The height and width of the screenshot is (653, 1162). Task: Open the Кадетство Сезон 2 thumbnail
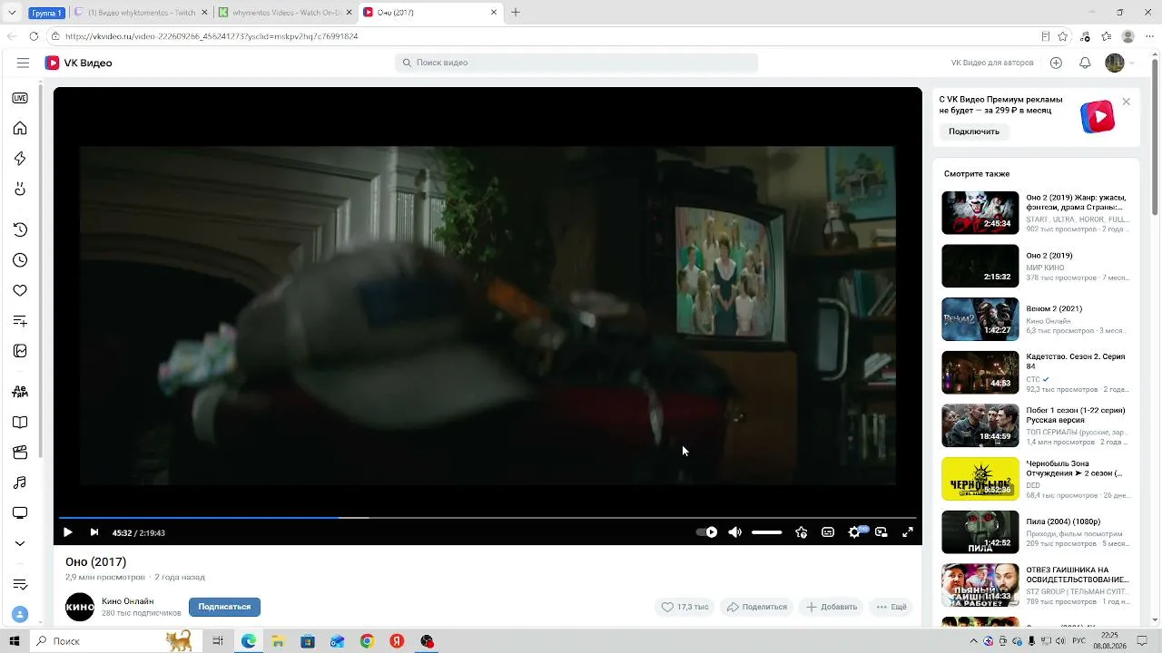coord(980,373)
